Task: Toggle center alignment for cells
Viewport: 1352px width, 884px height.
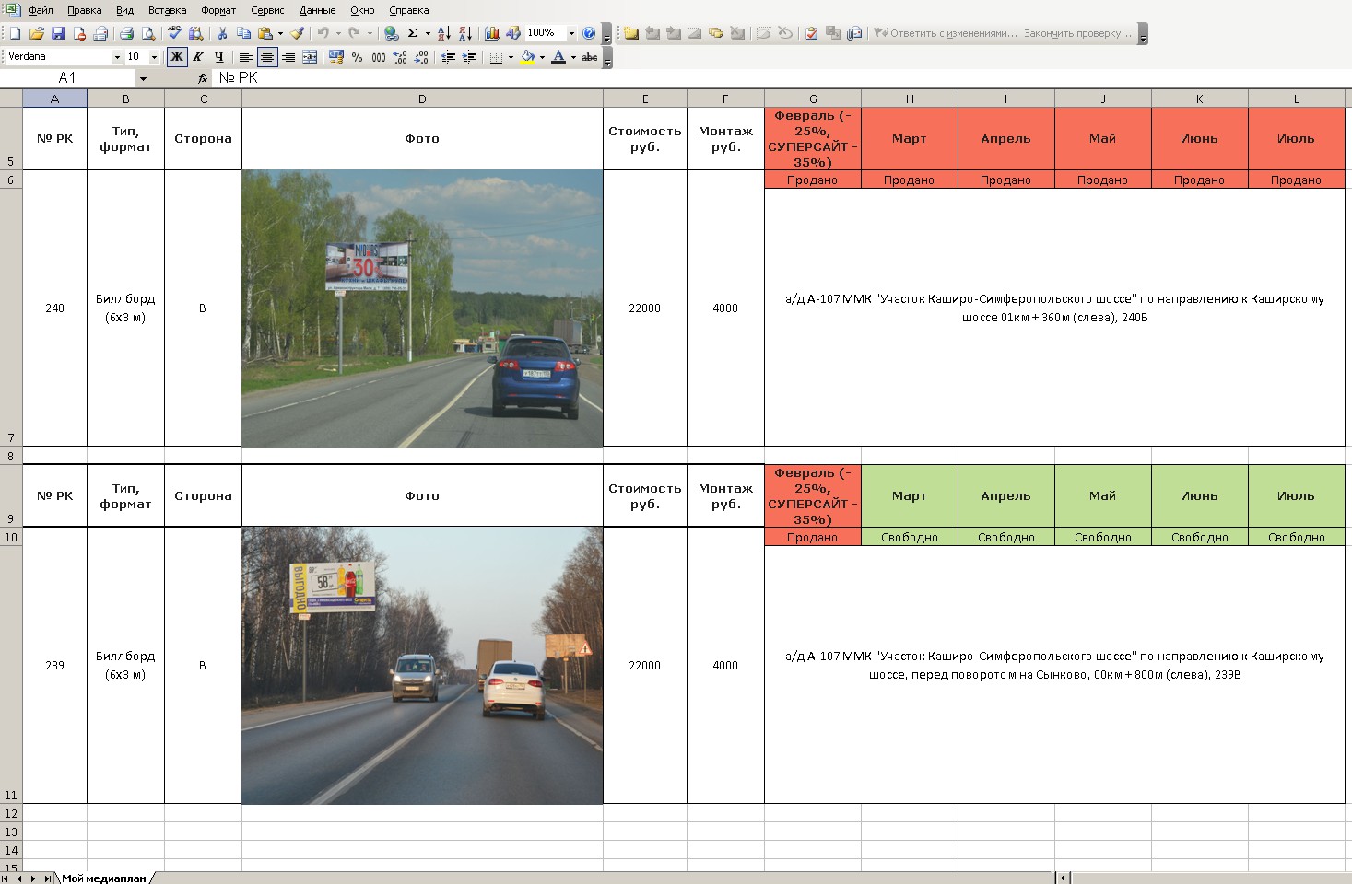Action: [267, 57]
